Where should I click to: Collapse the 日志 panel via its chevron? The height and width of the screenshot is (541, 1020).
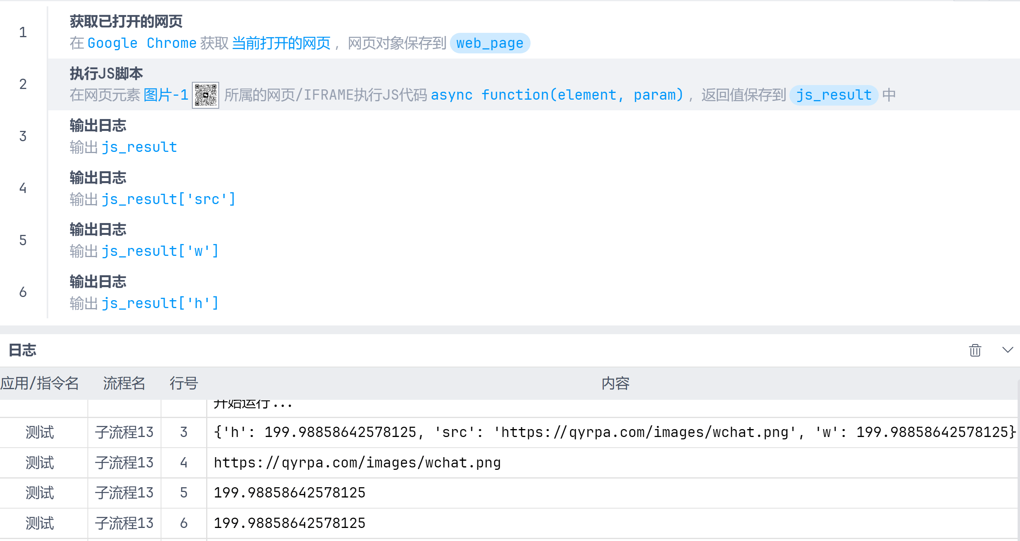tap(1007, 350)
